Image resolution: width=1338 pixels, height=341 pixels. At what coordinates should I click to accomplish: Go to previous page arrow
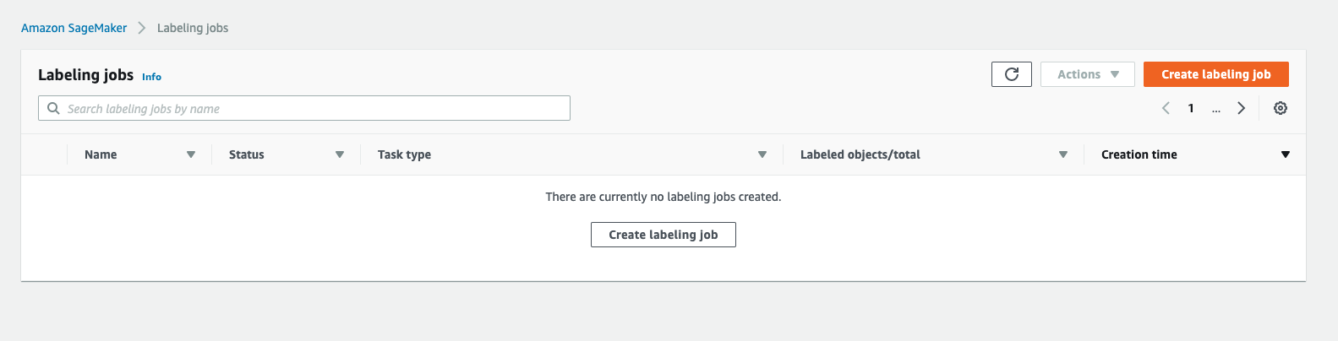(1166, 108)
